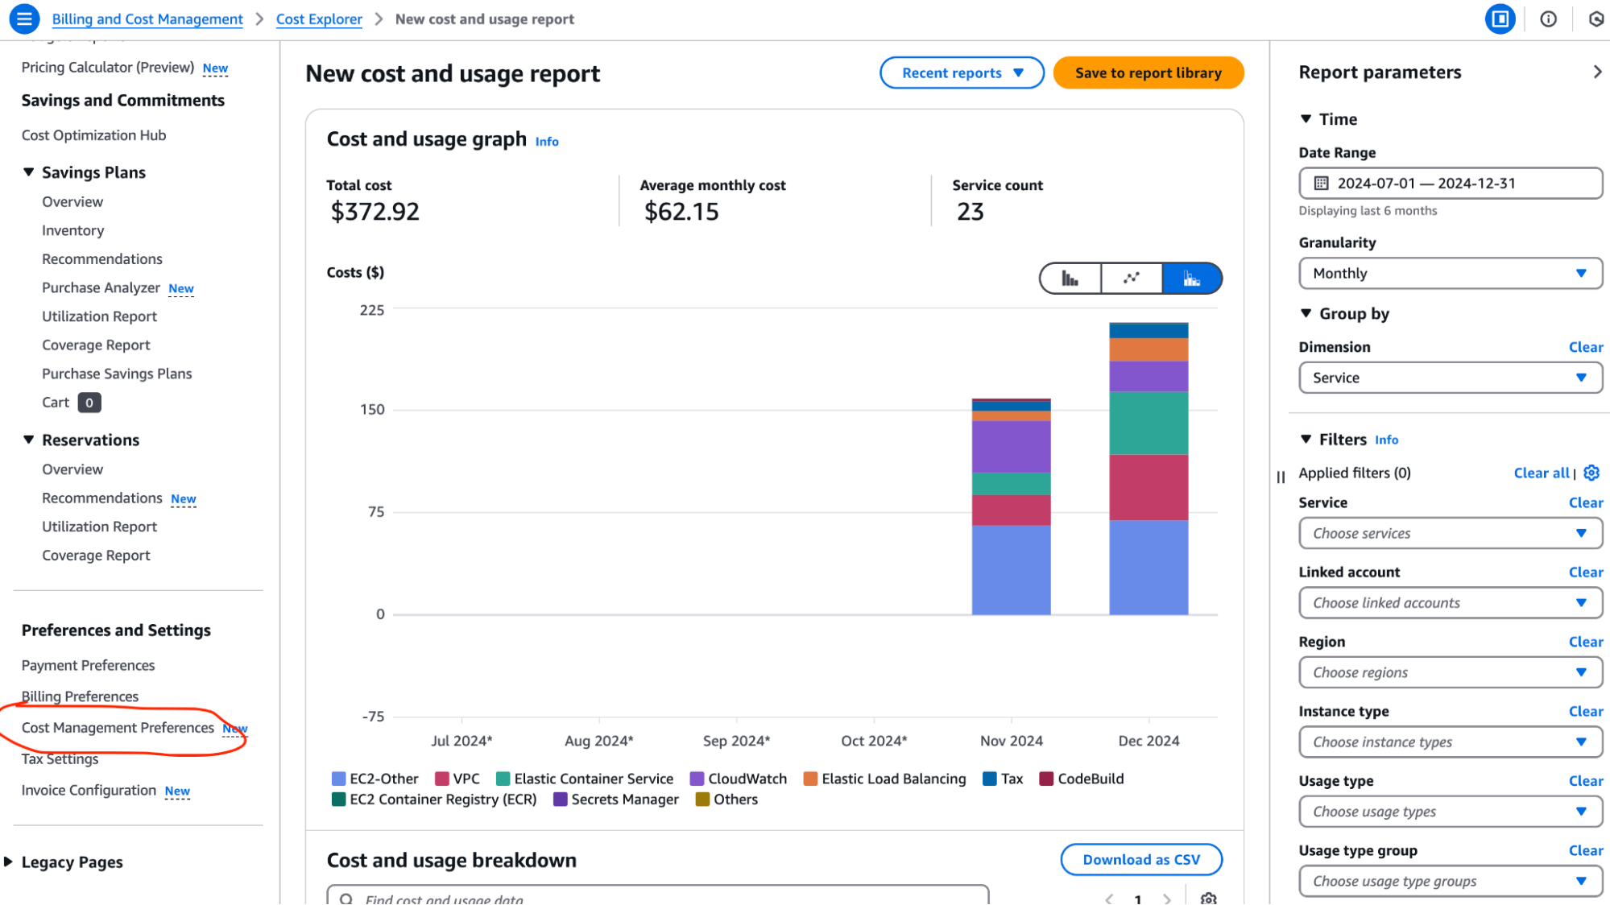Open the Choose usage types dropdown
The width and height of the screenshot is (1610, 905).
(x=1450, y=812)
